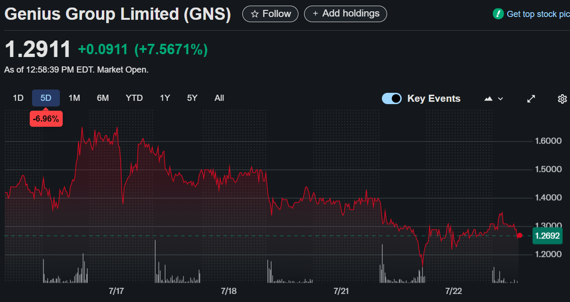Image resolution: width=570 pixels, height=302 pixels.
Task: Add holdings for GNS
Action: (x=346, y=14)
